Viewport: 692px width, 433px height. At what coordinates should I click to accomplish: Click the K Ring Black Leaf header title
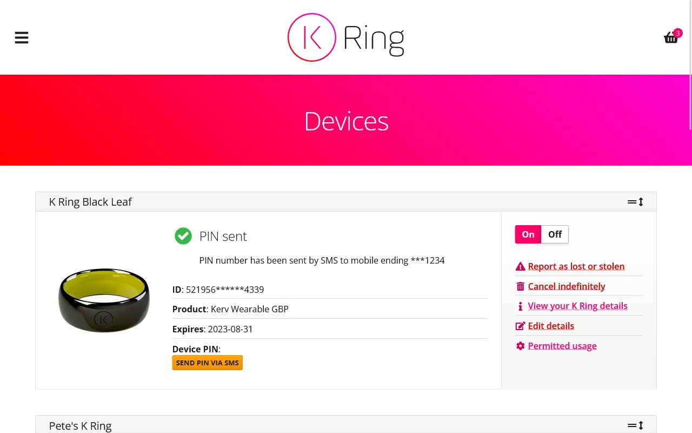[90, 202]
